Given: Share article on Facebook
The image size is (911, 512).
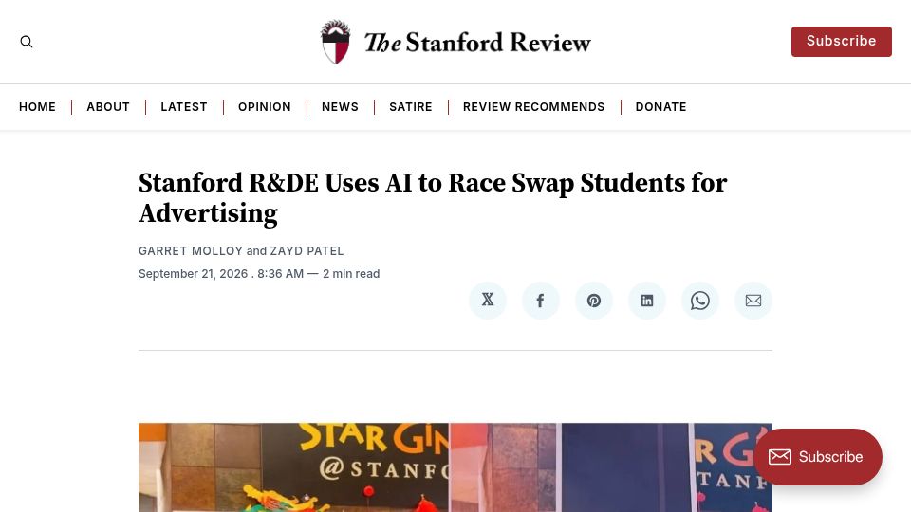Looking at the screenshot, I should click(540, 301).
